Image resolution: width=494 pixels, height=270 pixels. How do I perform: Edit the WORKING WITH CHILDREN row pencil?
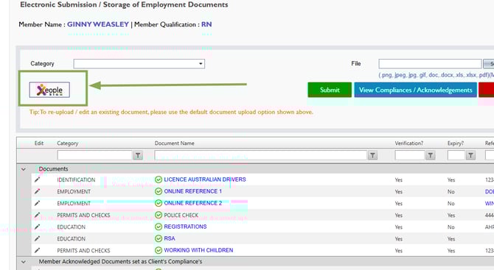37,250
